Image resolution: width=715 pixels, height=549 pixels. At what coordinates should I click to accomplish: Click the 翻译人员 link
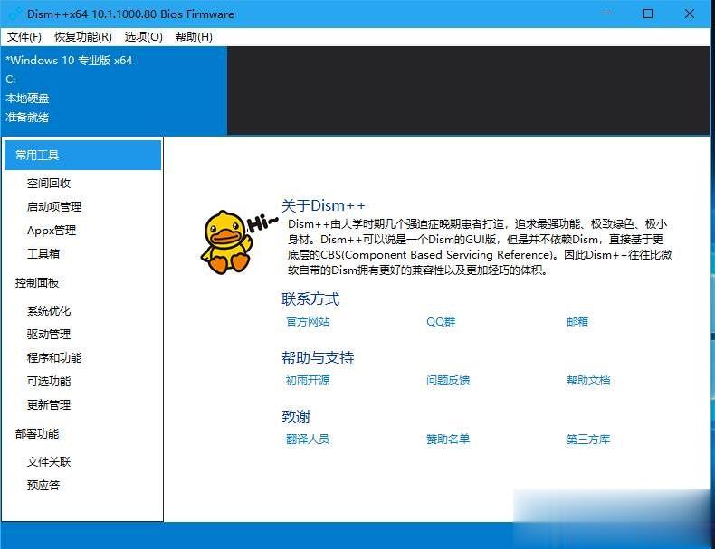(x=308, y=440)
